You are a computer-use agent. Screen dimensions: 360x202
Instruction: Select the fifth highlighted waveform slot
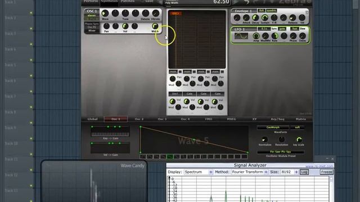[170, 157]
